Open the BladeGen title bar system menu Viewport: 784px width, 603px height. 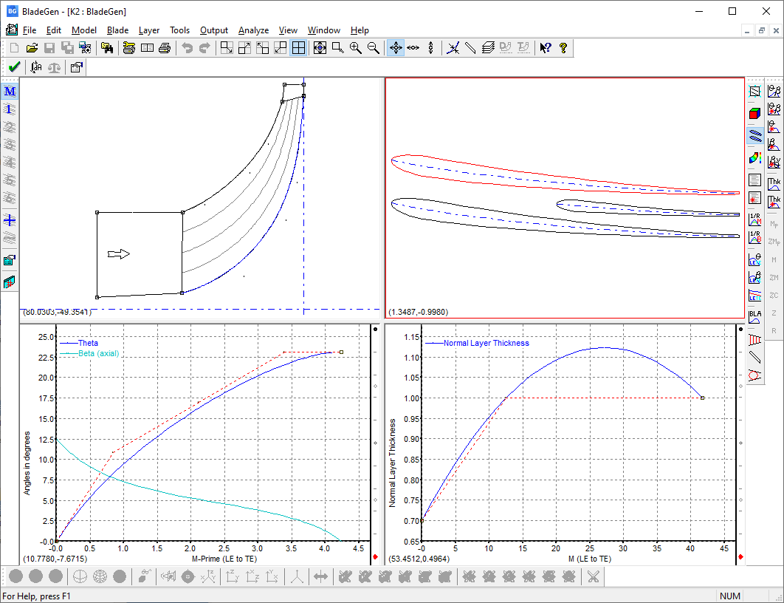12,11
